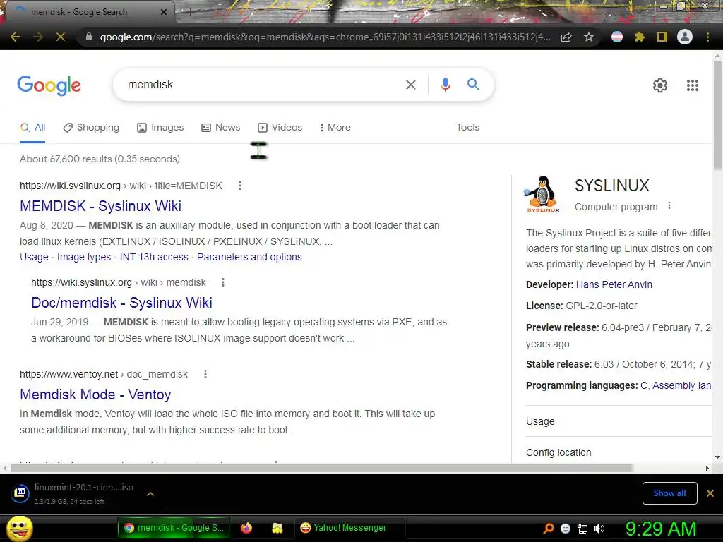Expand the Usage section in SYSLINUX panel
This screenshot has height=542, width=723.
[x=619, y=421]
